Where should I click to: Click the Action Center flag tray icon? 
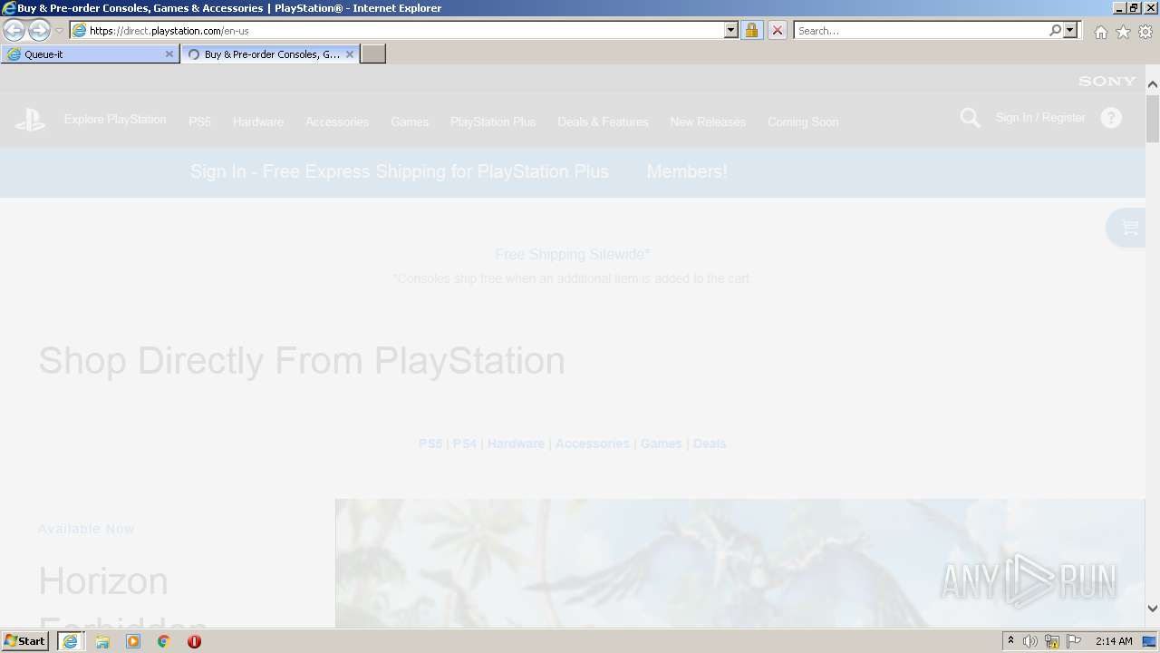pos(1074,641)
